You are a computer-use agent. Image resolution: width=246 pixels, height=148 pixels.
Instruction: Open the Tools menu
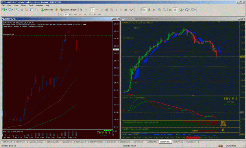pyautogui.click(x=31, y=5)
